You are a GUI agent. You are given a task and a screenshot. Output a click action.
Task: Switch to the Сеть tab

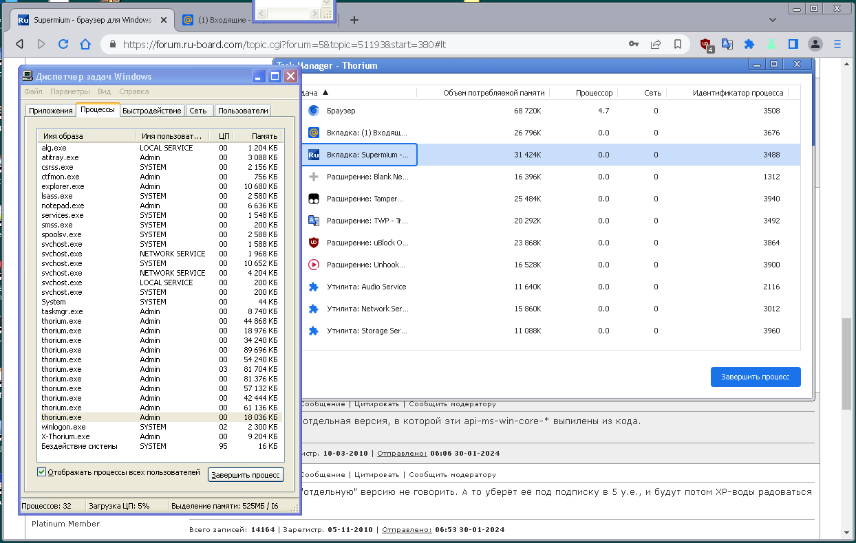tap(198, 111)
